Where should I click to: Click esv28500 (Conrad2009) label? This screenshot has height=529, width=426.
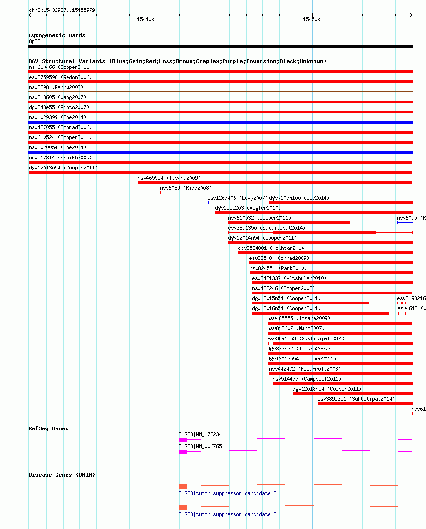279,259
